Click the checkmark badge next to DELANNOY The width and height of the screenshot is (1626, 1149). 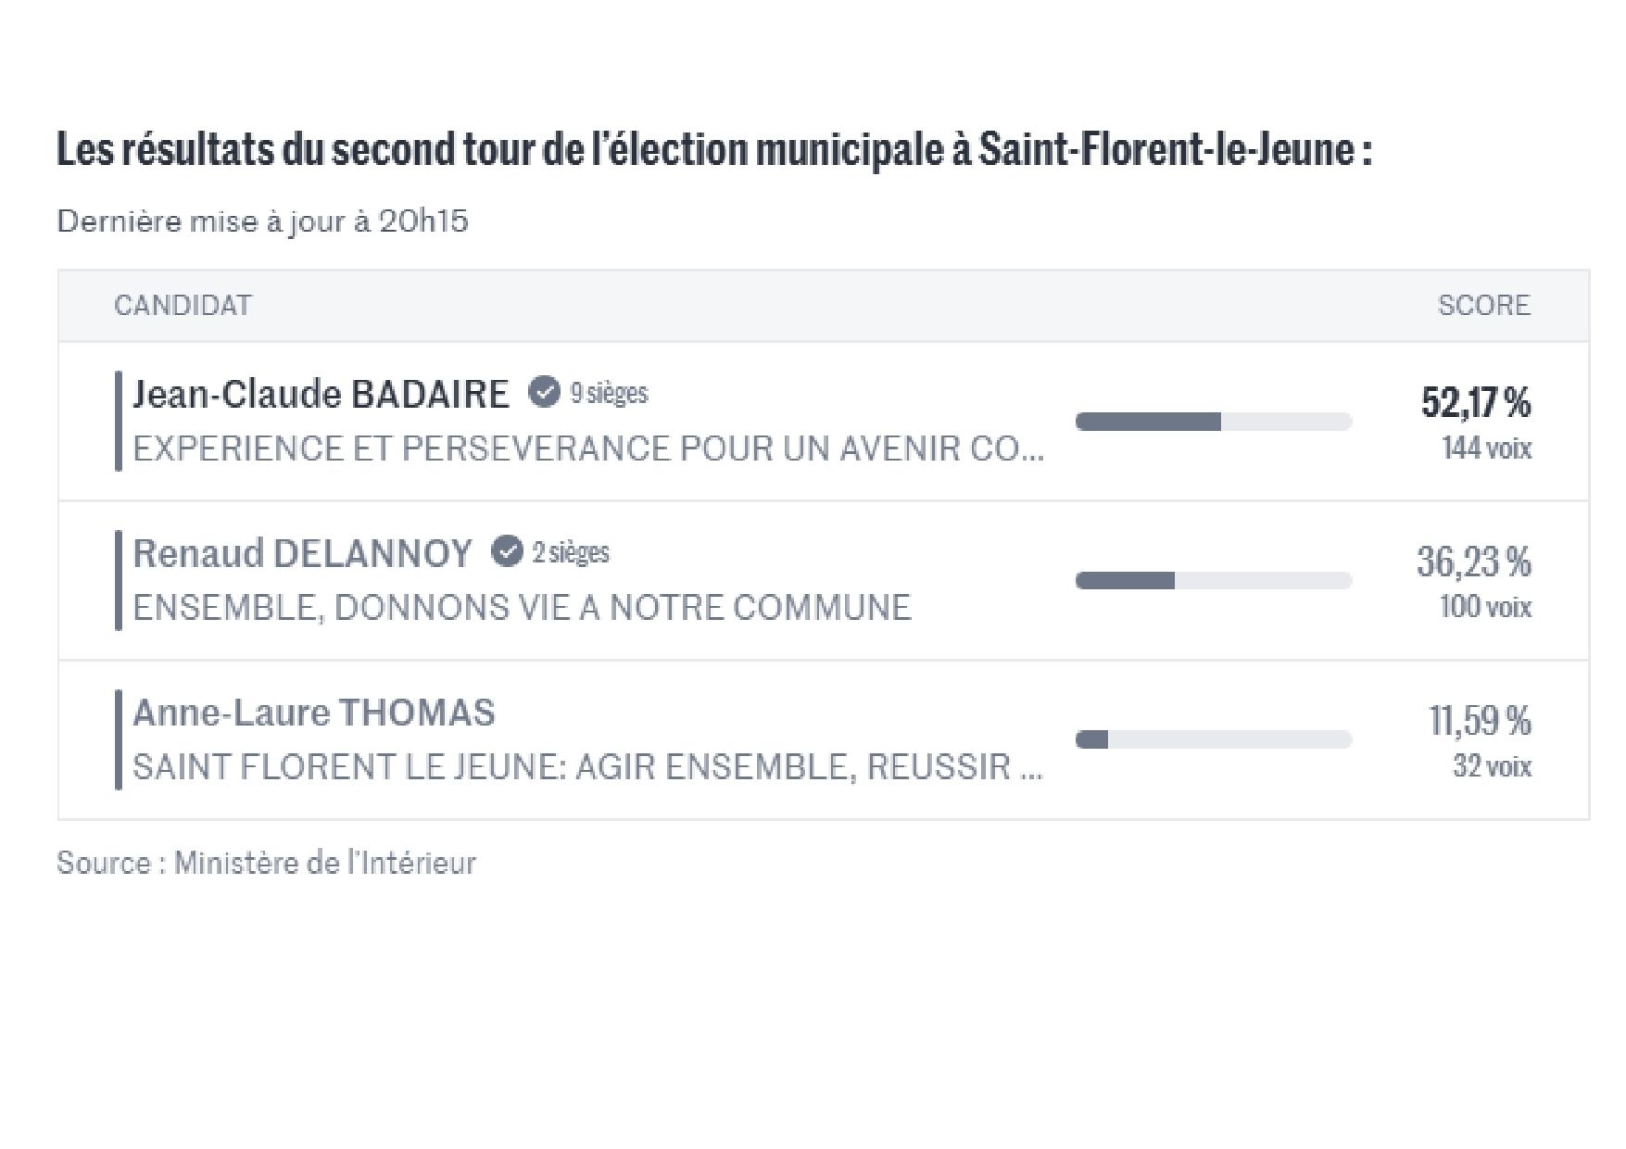pos(506,552)
